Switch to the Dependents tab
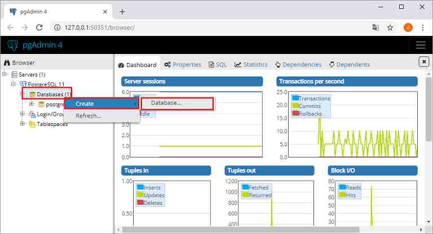Viewport: 433px width, 234px height. click(x=350, y=65)
